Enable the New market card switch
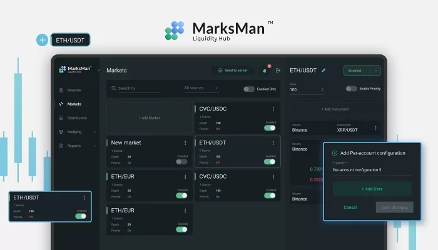This screenshot has width=438, height=250. [x=181, y=162]
